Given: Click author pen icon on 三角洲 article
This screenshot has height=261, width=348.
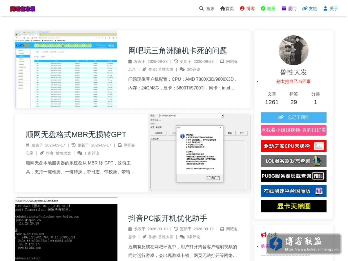Looking at the screenshot, I should [x=144, y=69].
